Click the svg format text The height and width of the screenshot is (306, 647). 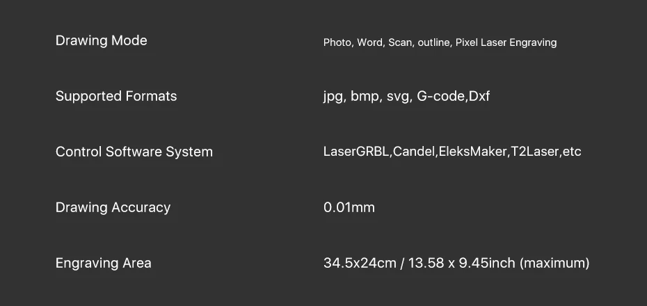(x=399, y=97)
